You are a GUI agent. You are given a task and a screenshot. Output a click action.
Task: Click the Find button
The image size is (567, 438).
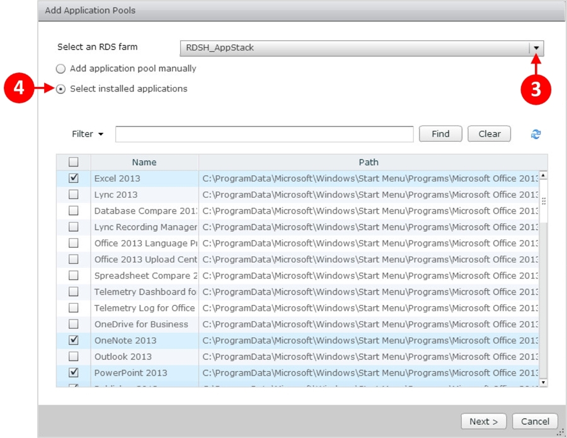(x=440, y=134)
